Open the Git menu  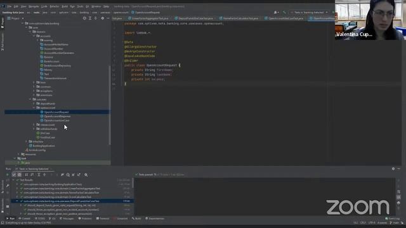(x=88, y=6)
